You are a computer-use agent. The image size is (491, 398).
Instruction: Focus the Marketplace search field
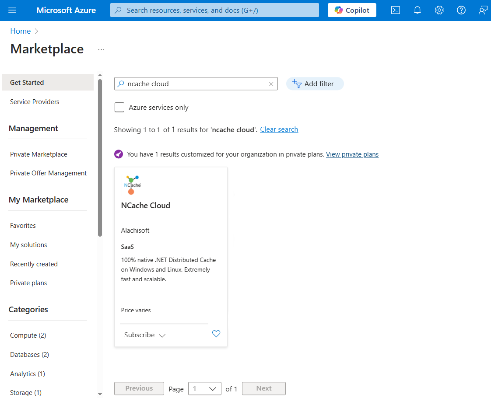196,84
